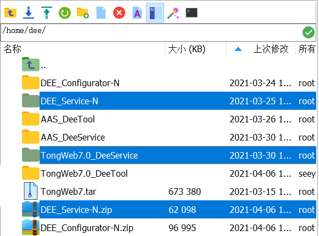Screen dimensions: 319x236
Task: Click the rename icon with letter A
Action: pyautogui.click(x=137, y=13)
